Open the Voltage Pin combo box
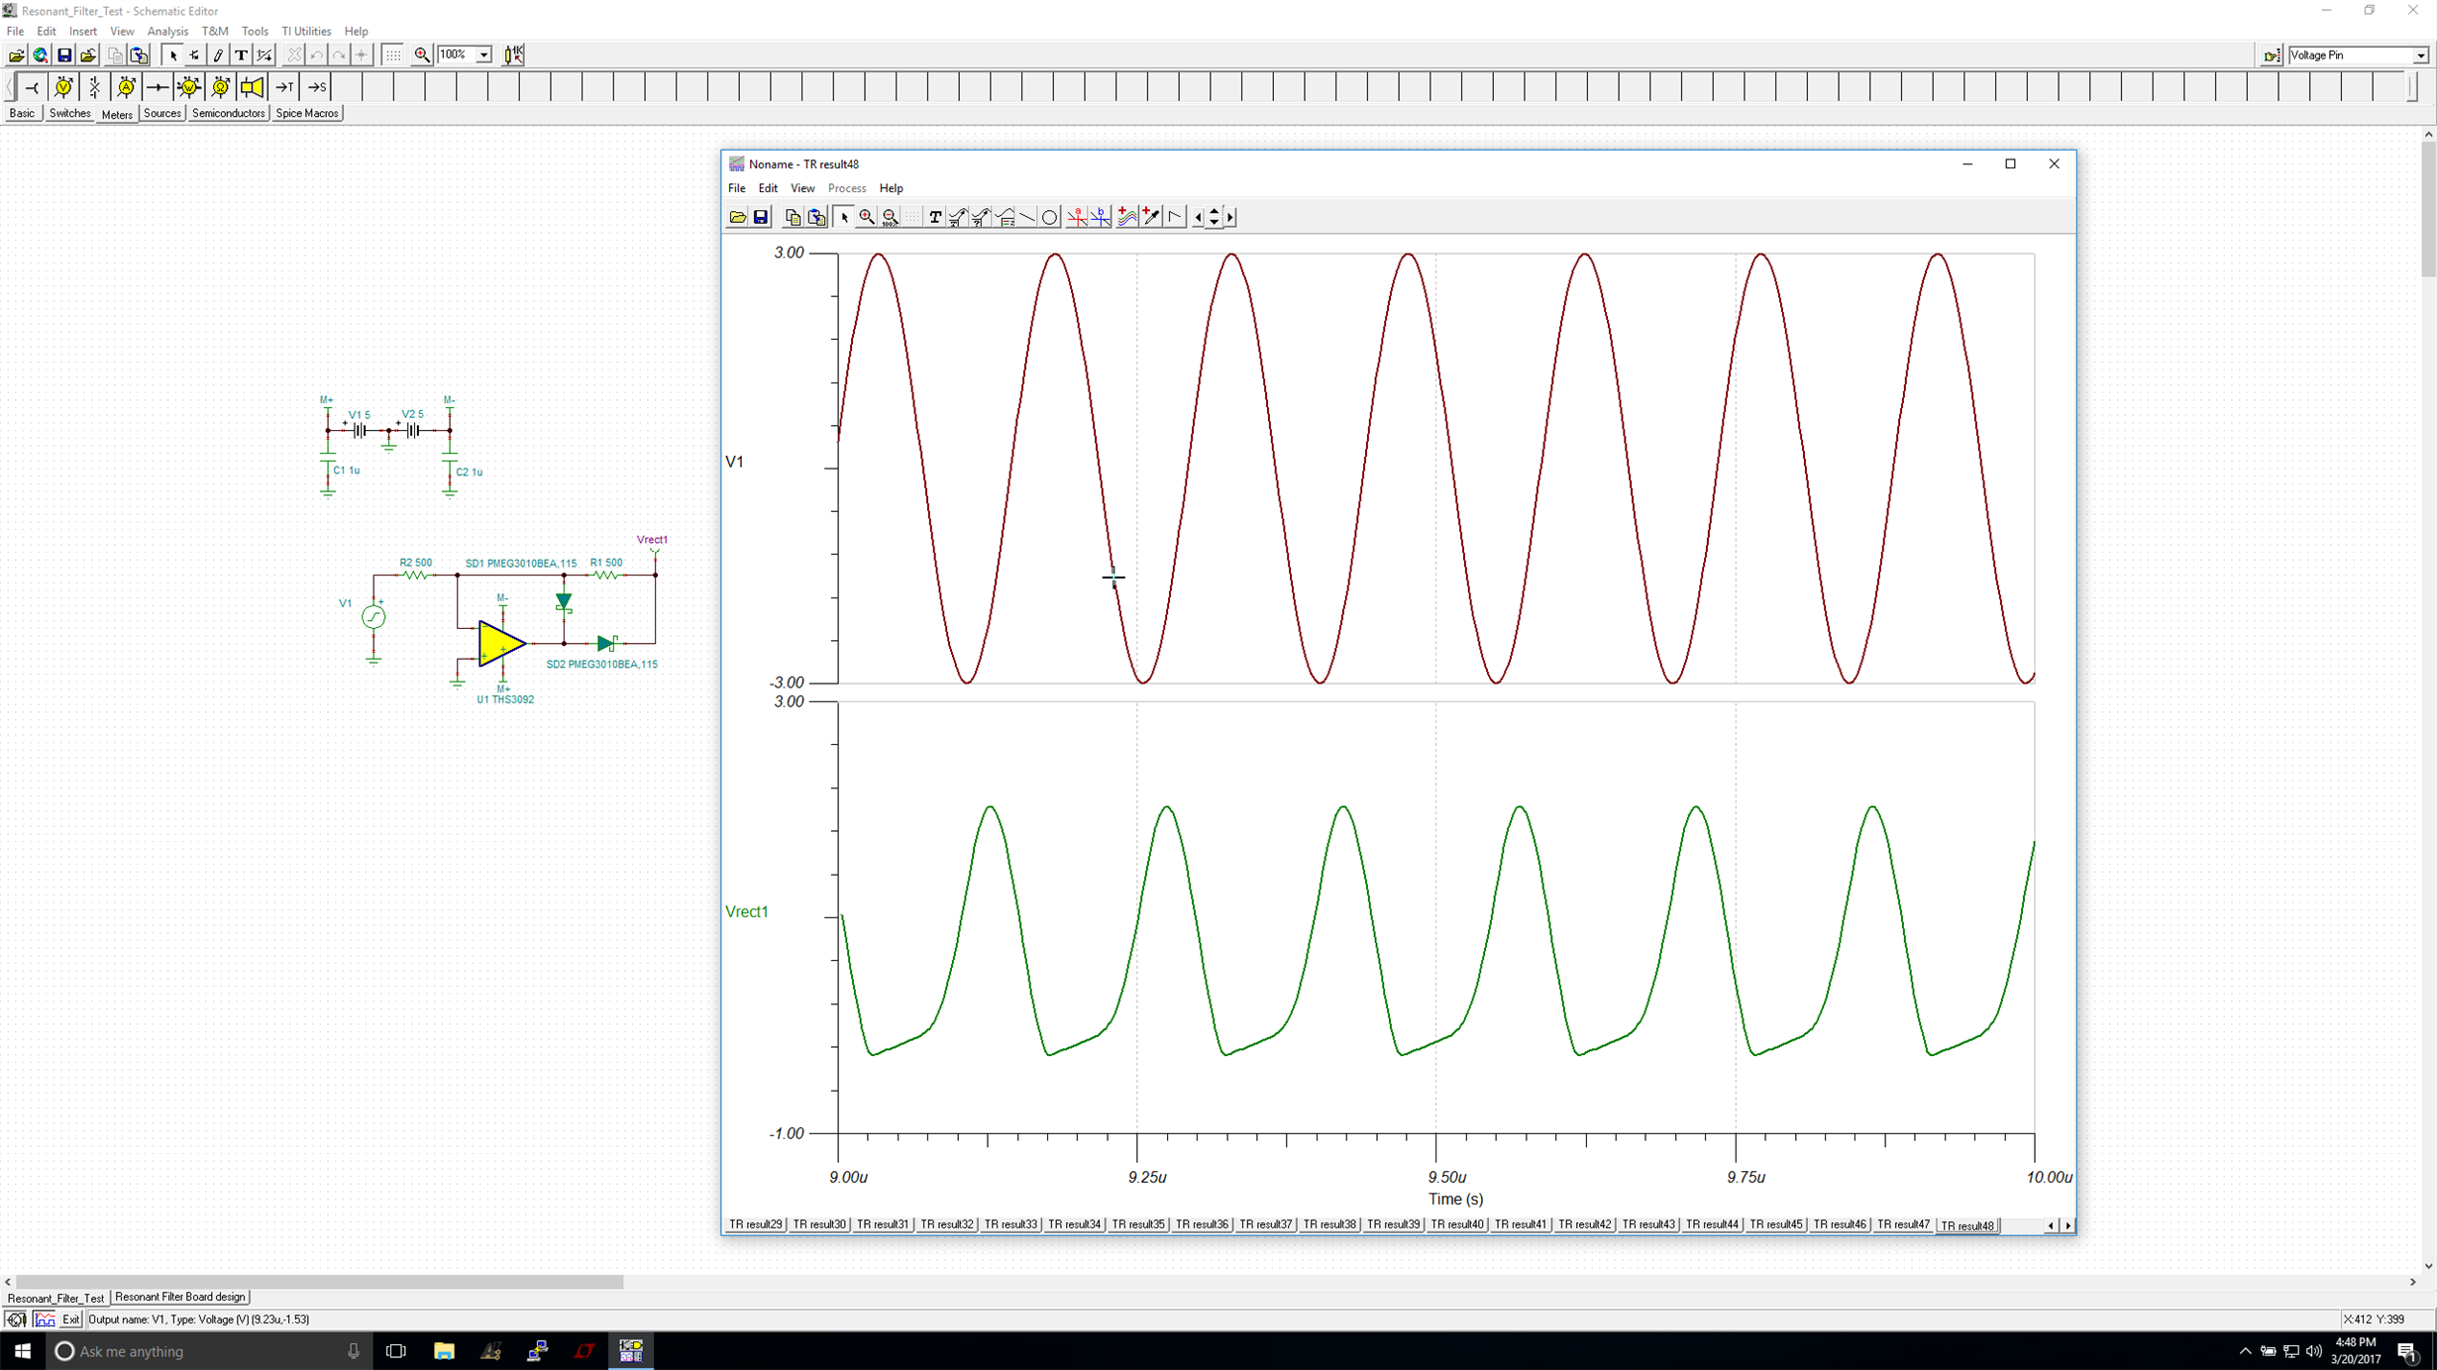Viewport: 2437px width, 1370px height. click(2359, 55)
